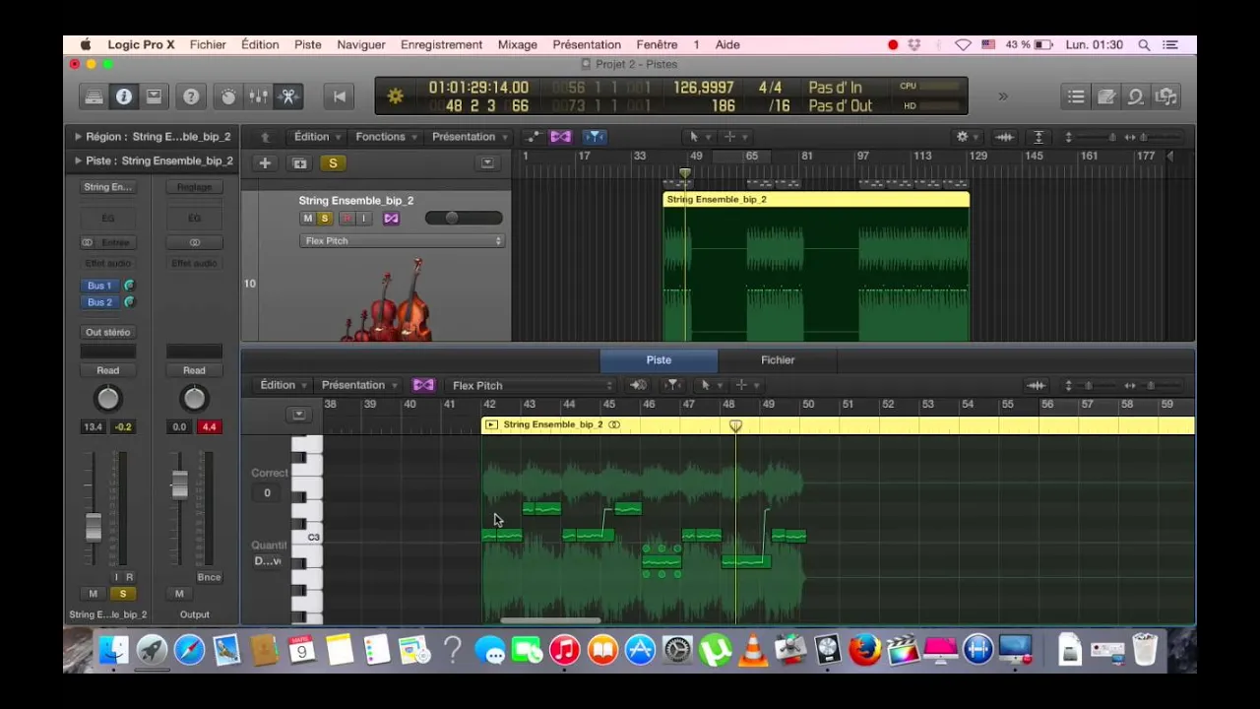This screenshot has height=709, width=1260.
Task: Open the Note Pads icon
Action: 1106,97
